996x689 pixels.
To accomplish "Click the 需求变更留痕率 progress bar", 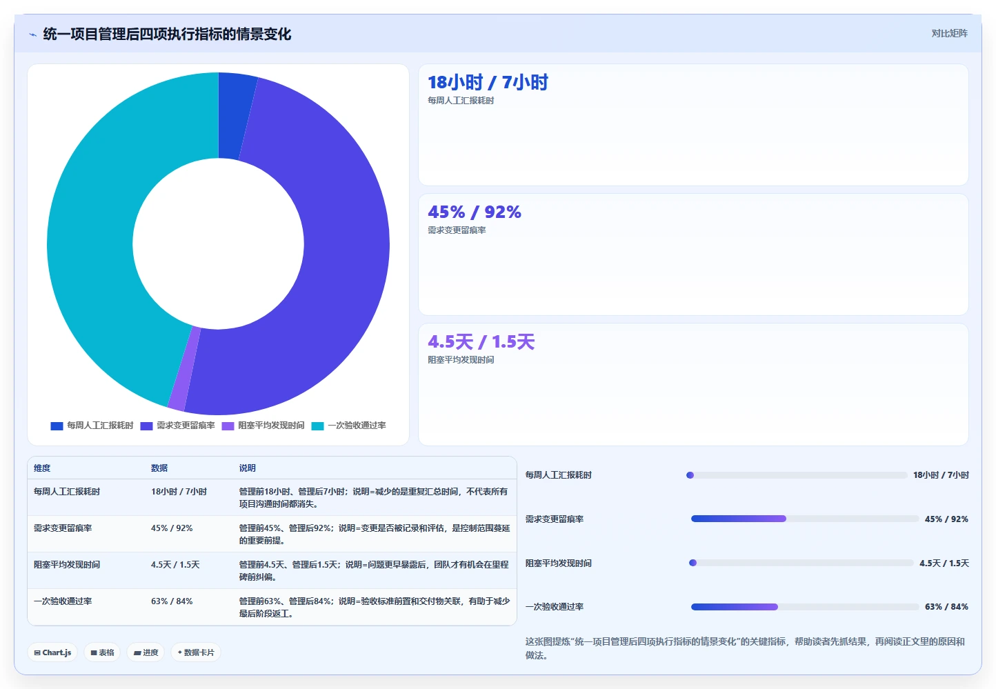I will tap(805, 519).
